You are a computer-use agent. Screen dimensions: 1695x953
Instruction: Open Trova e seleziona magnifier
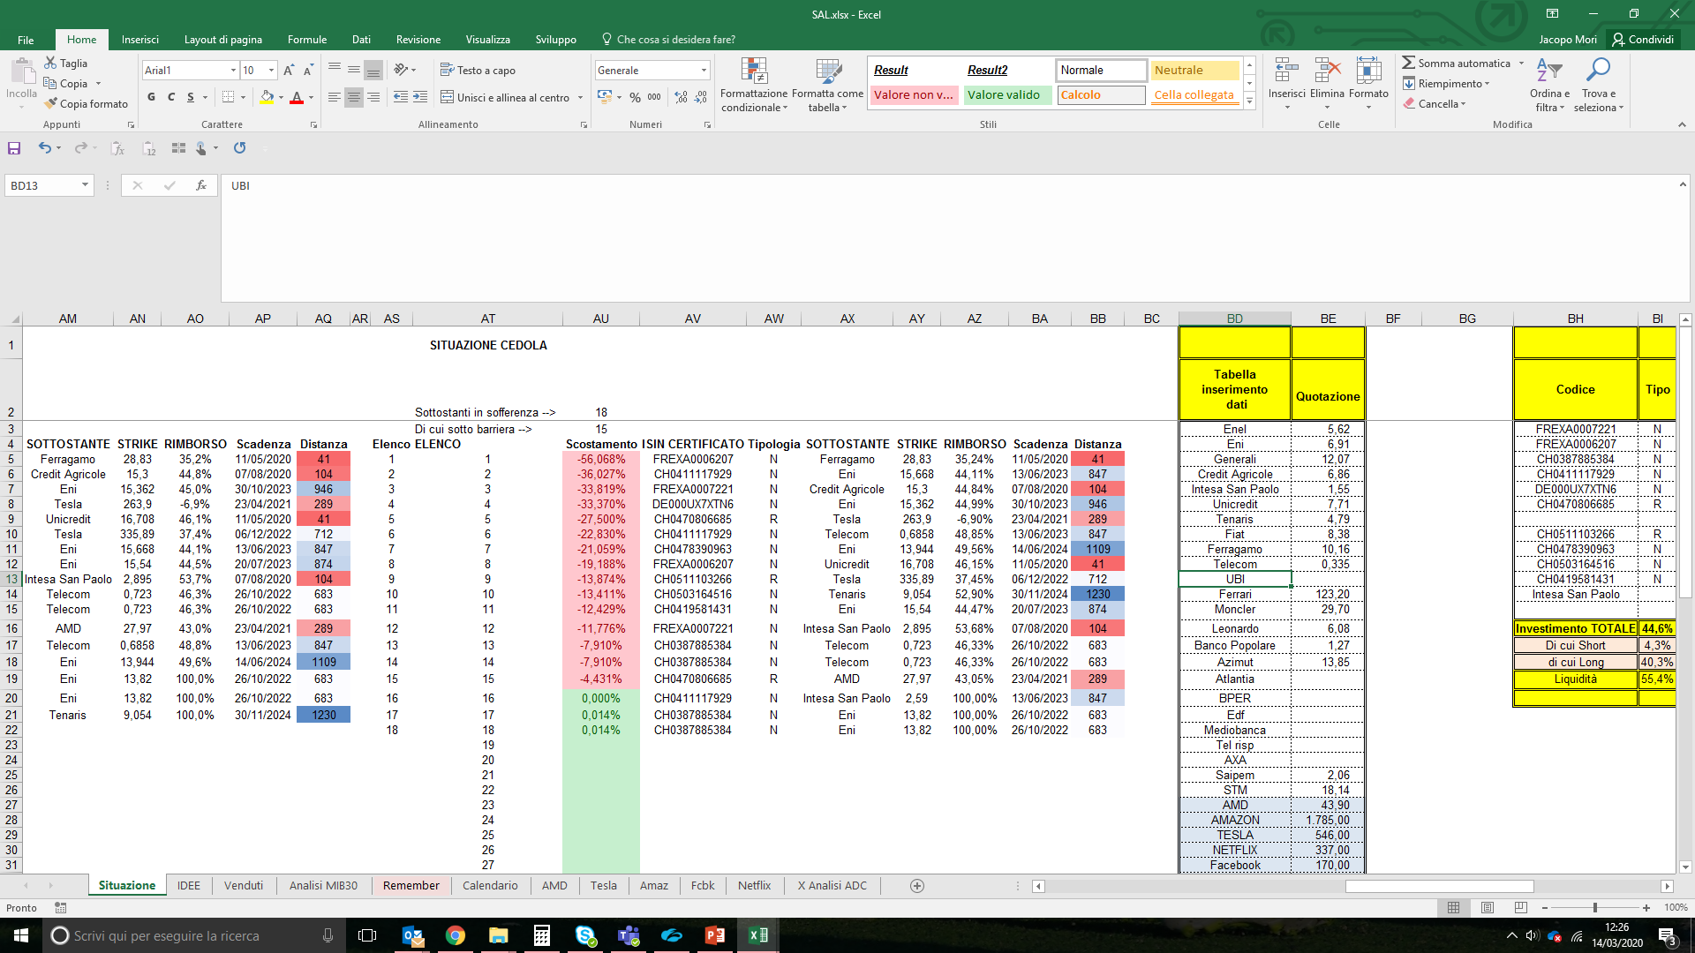tap(1598, 85)
